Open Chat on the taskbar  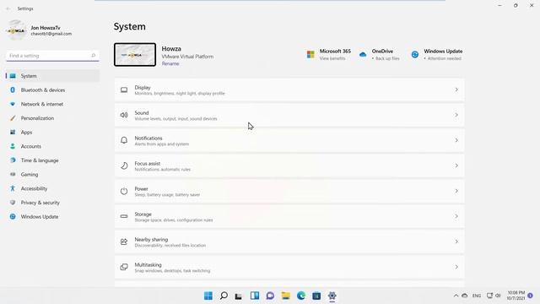[x=270, y=296]
